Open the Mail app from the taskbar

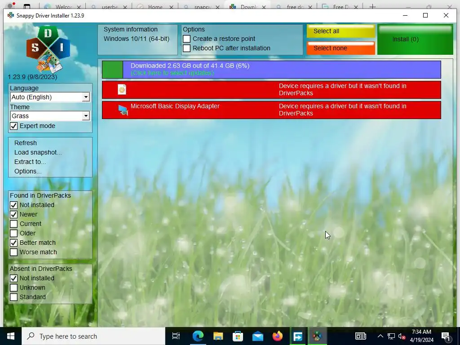(x=258, y=336)
